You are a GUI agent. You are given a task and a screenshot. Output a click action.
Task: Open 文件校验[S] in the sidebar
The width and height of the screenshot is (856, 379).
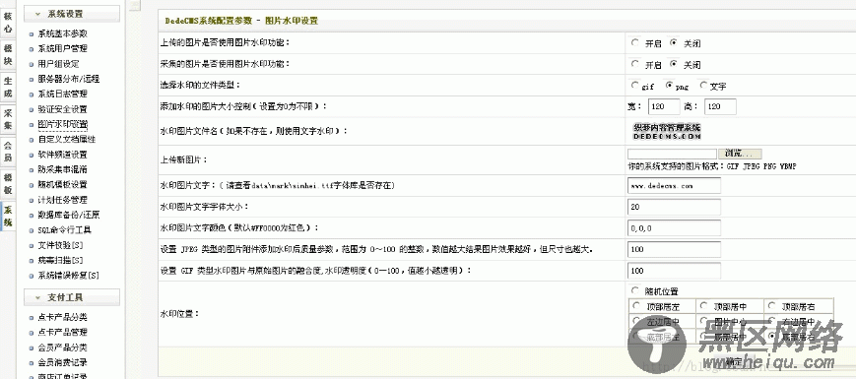pyautogui.click(x=60, y=245)
